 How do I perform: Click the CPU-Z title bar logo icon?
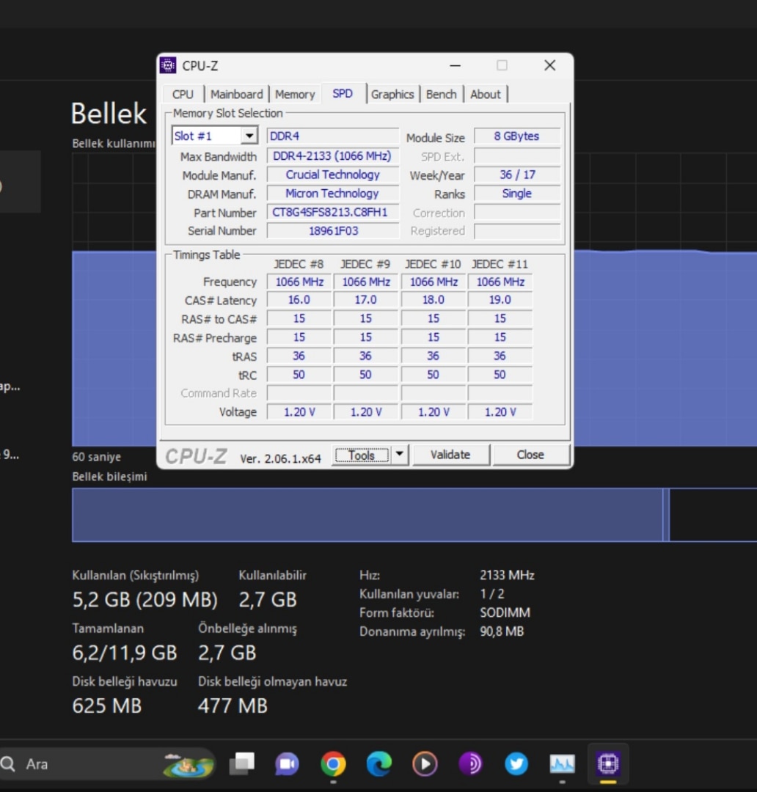click(168, 65)
